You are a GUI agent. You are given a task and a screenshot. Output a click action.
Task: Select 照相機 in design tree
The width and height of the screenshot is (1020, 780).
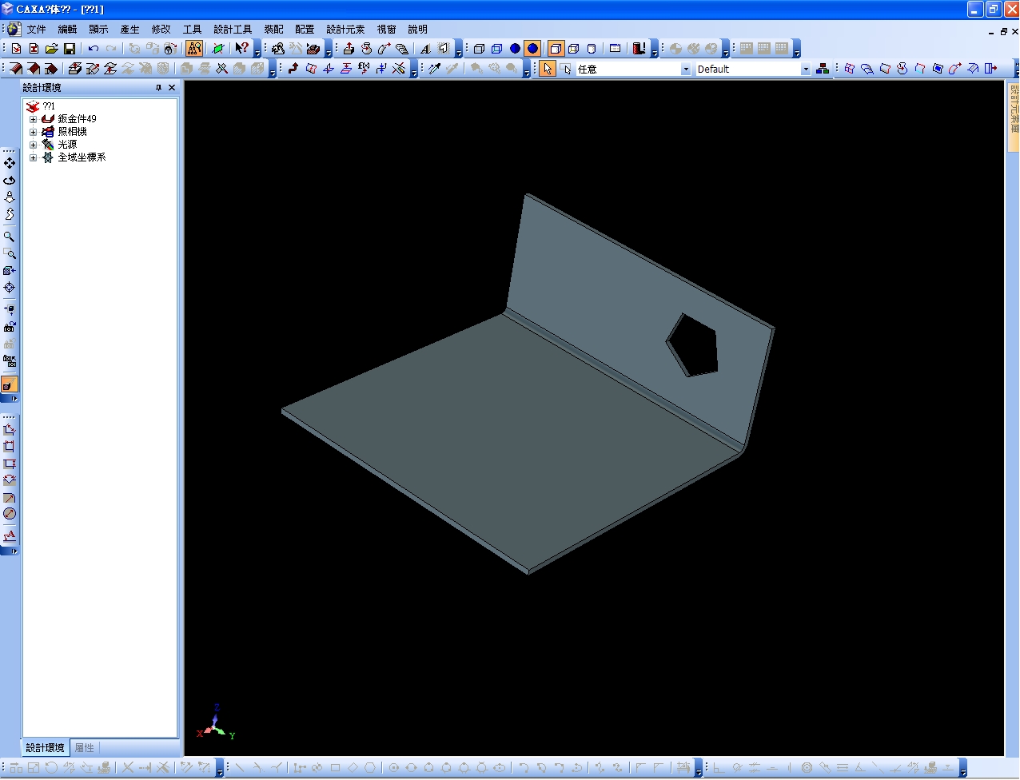[72, 132]
